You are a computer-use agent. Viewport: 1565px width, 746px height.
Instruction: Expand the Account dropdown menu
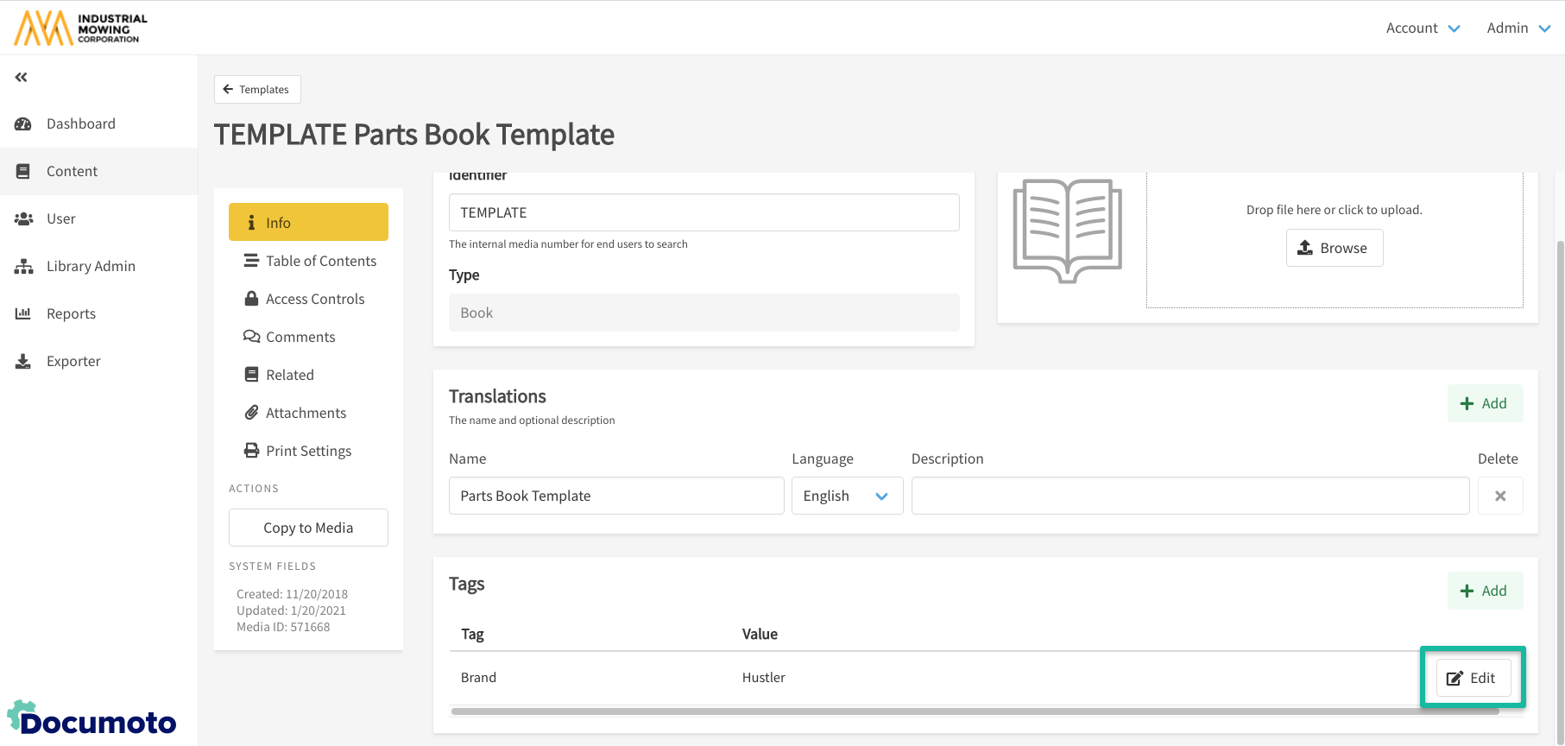pos(1422,28)
